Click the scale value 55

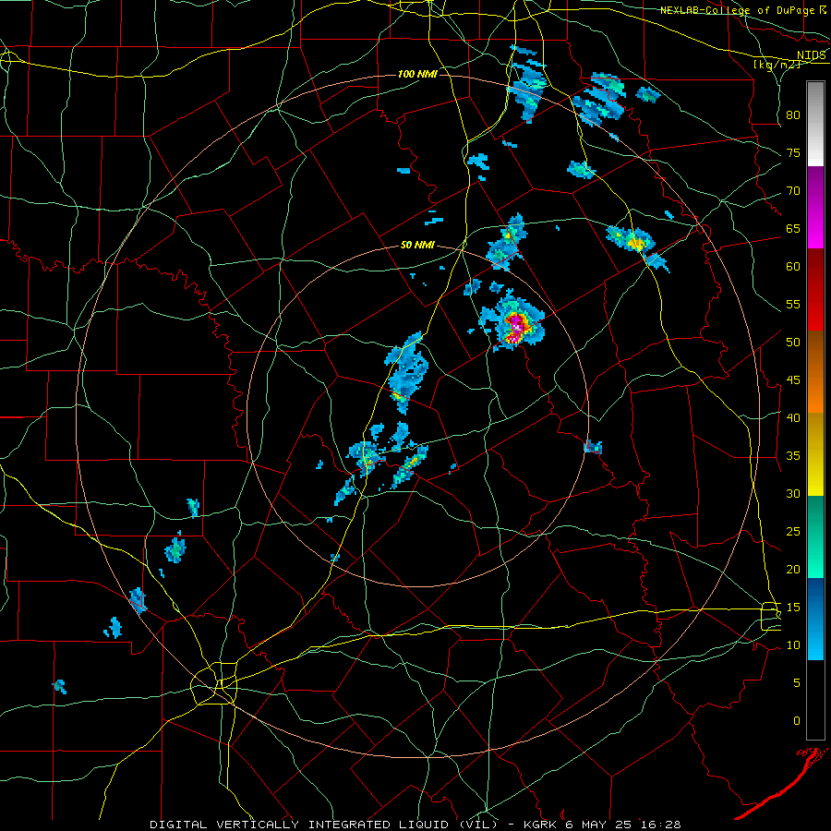tap(793, 305)
